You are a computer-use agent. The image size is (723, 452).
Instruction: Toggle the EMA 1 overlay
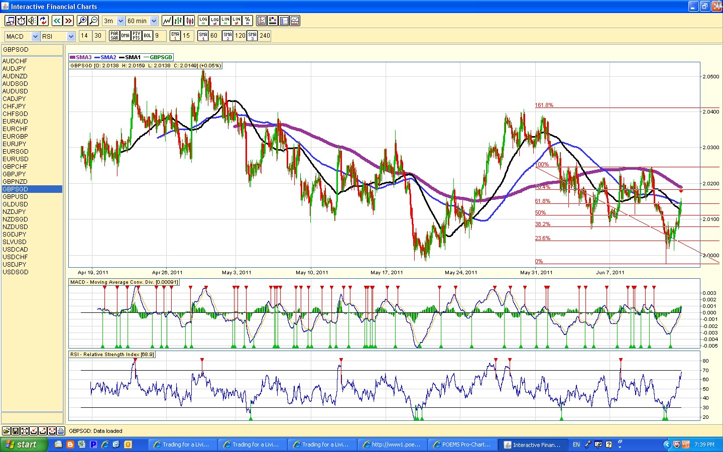pos(175,36)
